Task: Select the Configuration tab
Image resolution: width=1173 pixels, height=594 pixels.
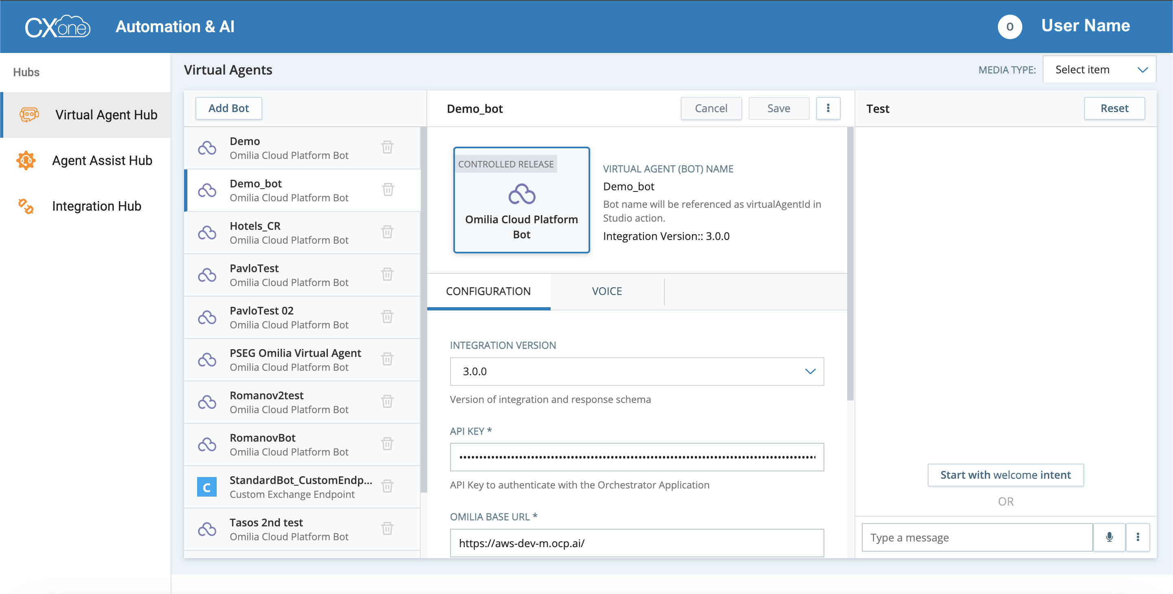Action: click(x=488, y=292)
